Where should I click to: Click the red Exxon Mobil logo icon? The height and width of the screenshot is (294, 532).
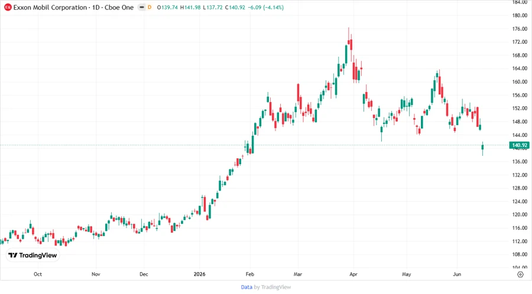point(8,7)
